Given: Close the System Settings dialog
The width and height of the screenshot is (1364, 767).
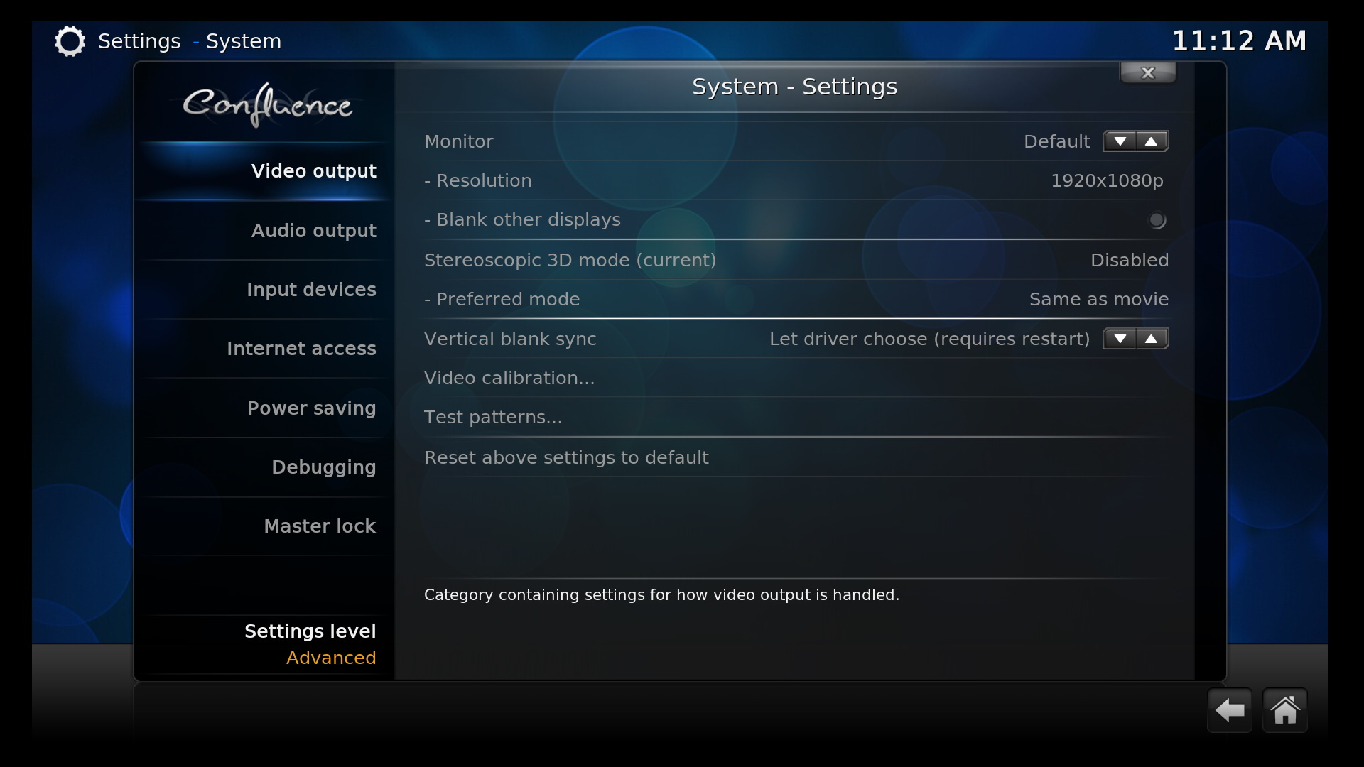Looking at the screenshot, I should click(1147, 72).
